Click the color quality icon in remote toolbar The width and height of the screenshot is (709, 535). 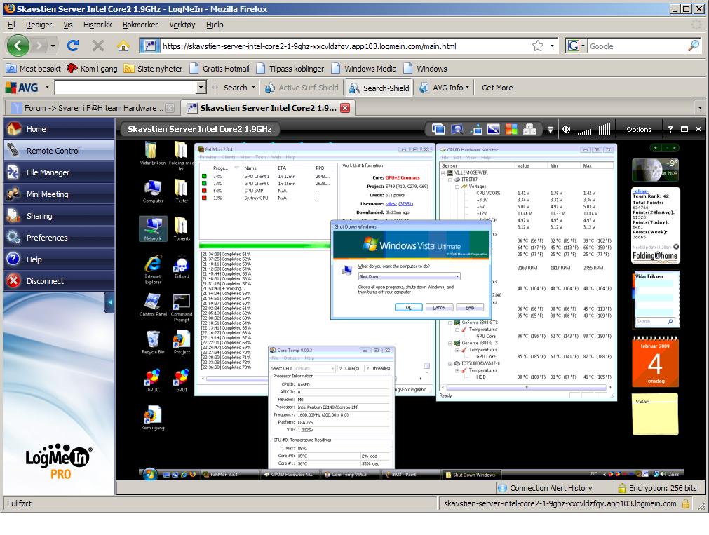click(x=511, y=129)
